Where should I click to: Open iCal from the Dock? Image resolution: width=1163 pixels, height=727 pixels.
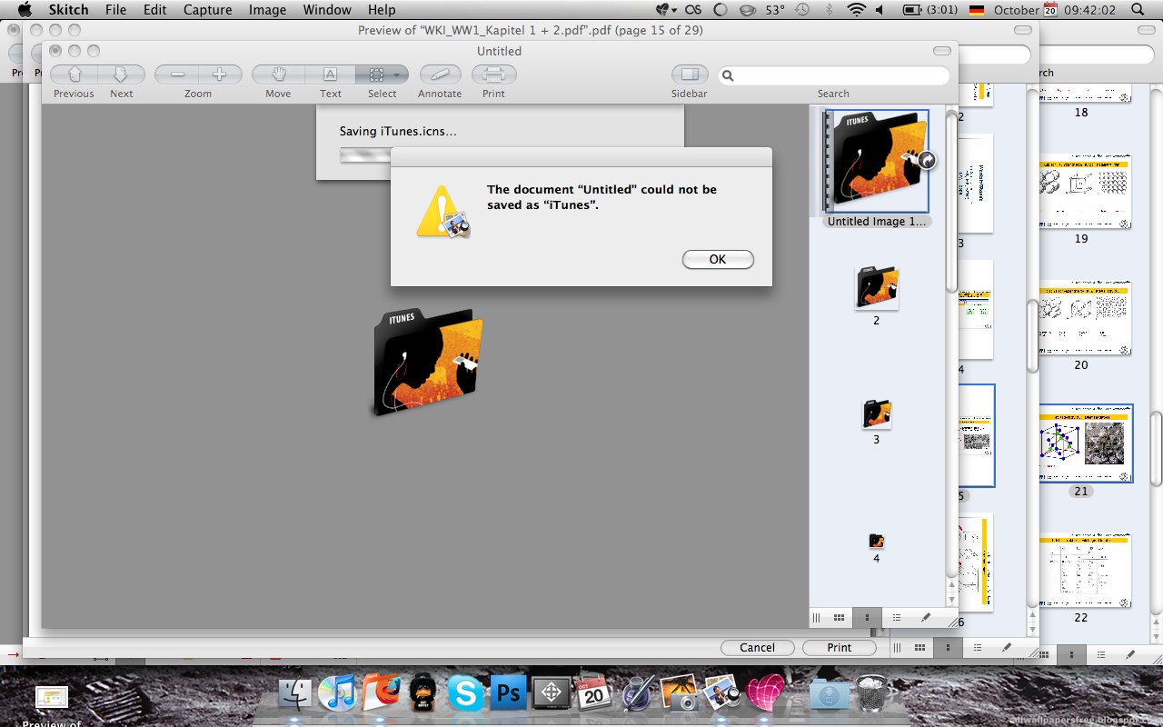pyautogui.click(x=594, y=693)
